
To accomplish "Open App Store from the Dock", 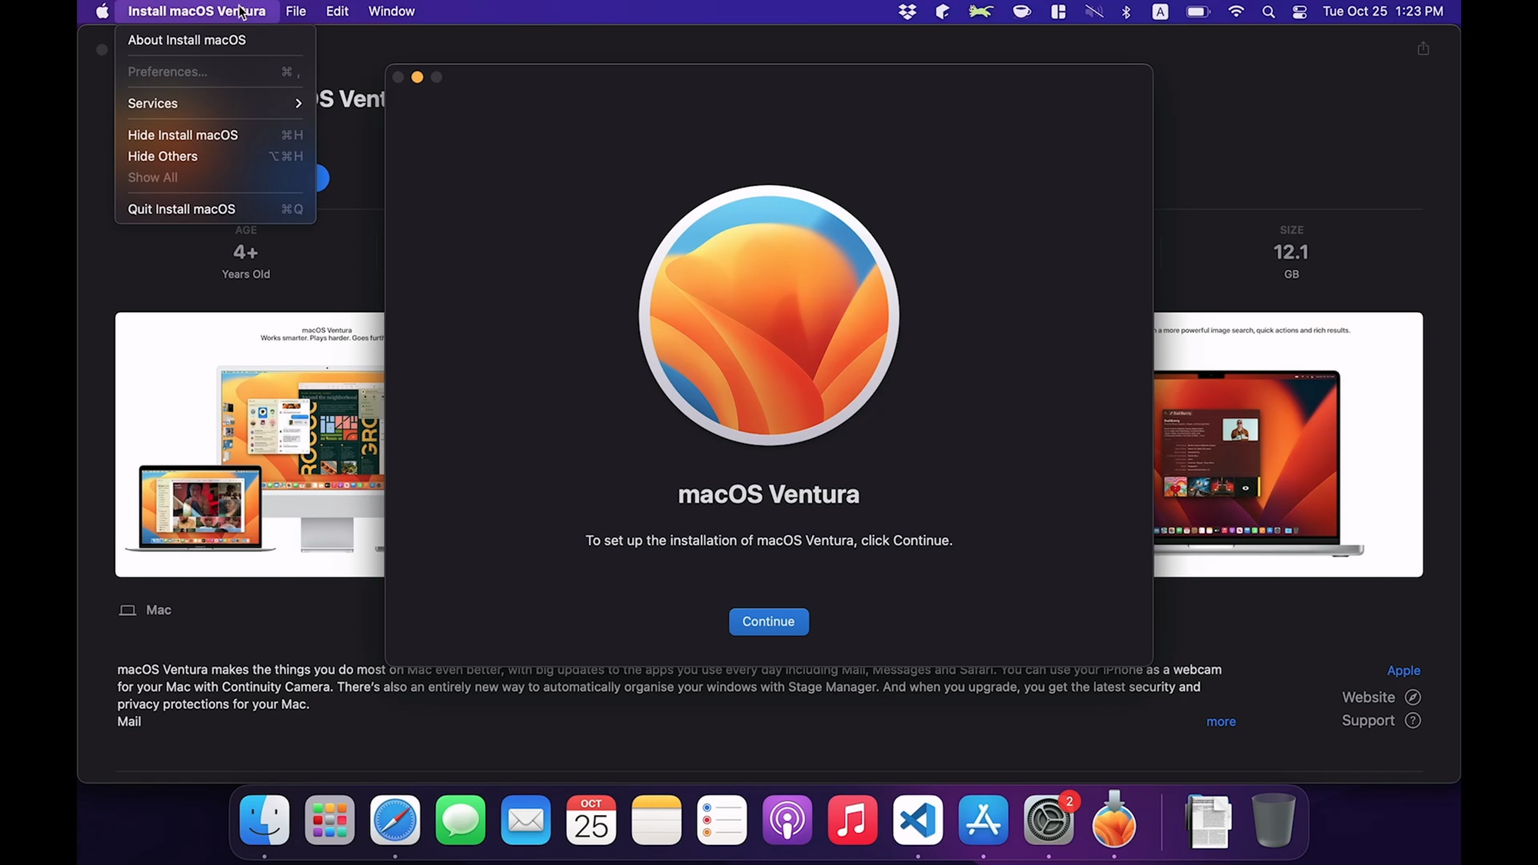I will (x=984, y=820).
